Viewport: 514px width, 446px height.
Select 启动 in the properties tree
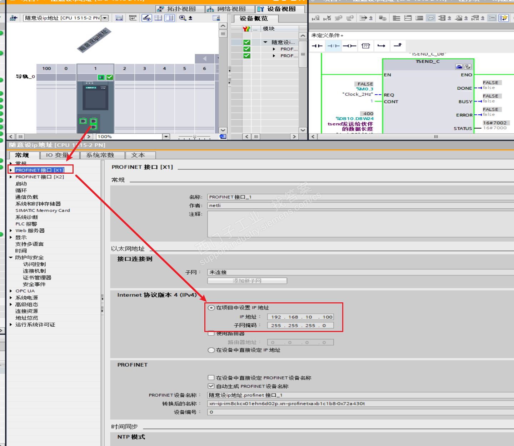(x=21, y=184)
